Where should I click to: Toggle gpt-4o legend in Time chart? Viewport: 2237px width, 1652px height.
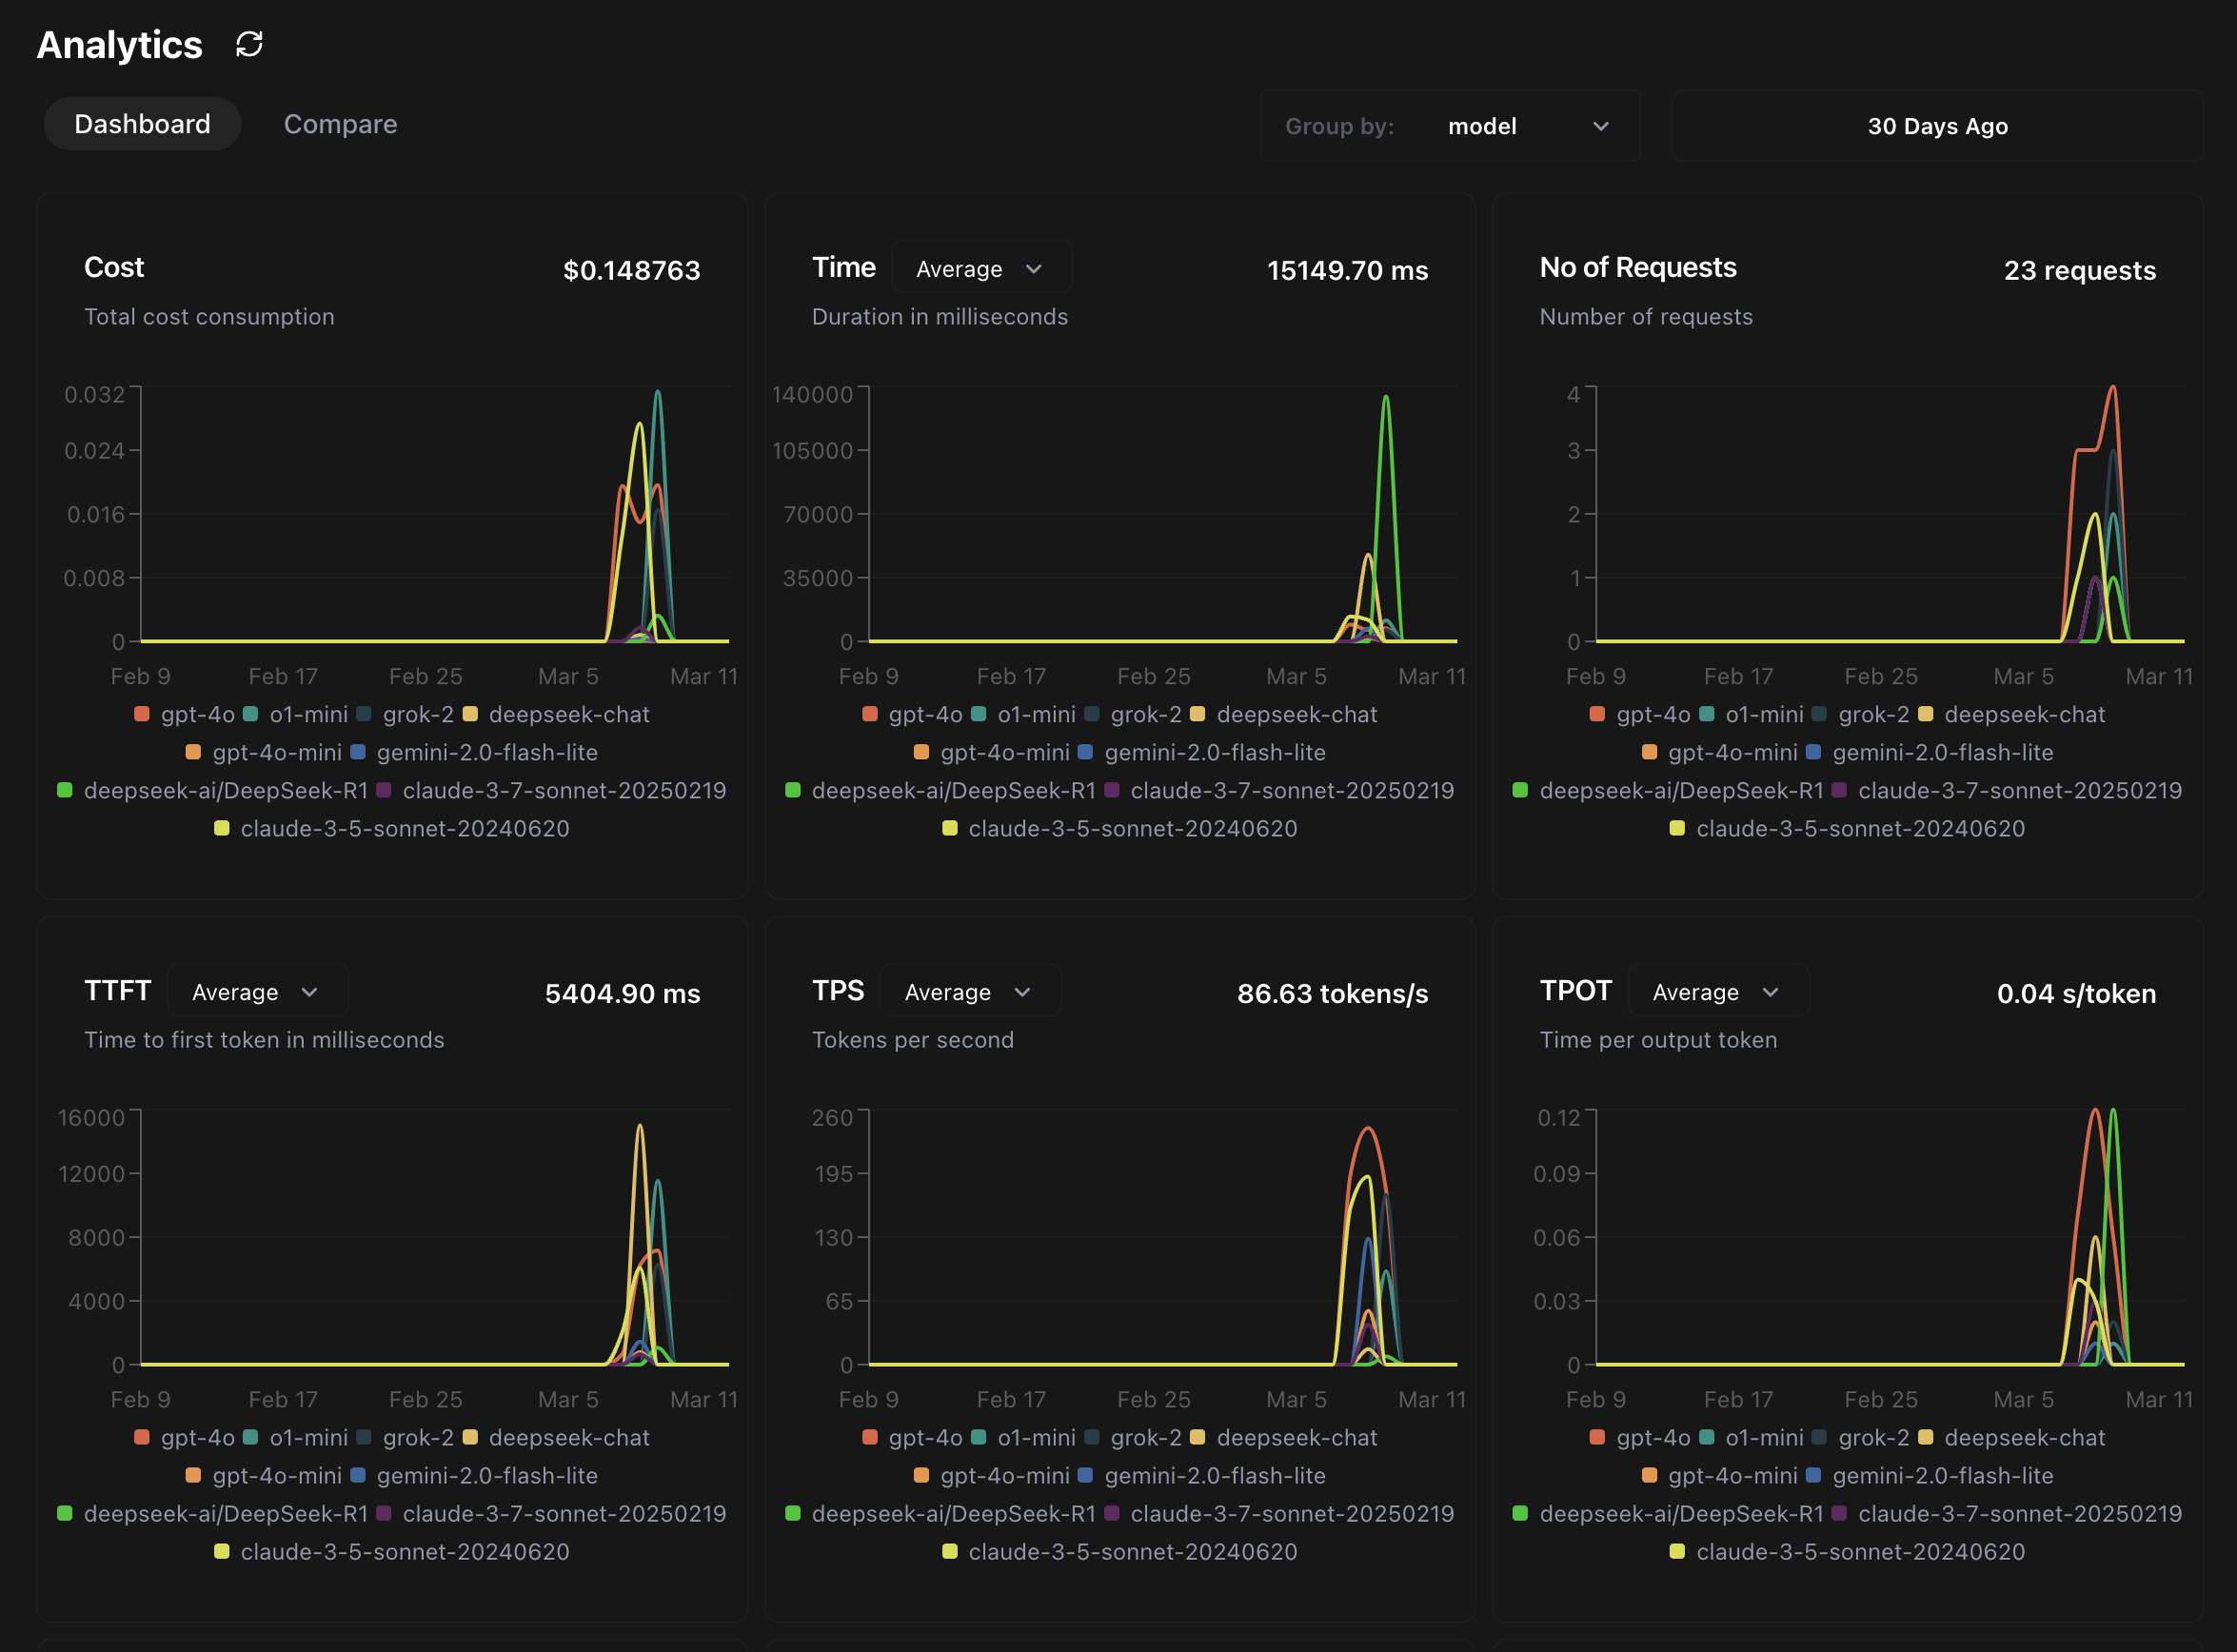point(912,714)
